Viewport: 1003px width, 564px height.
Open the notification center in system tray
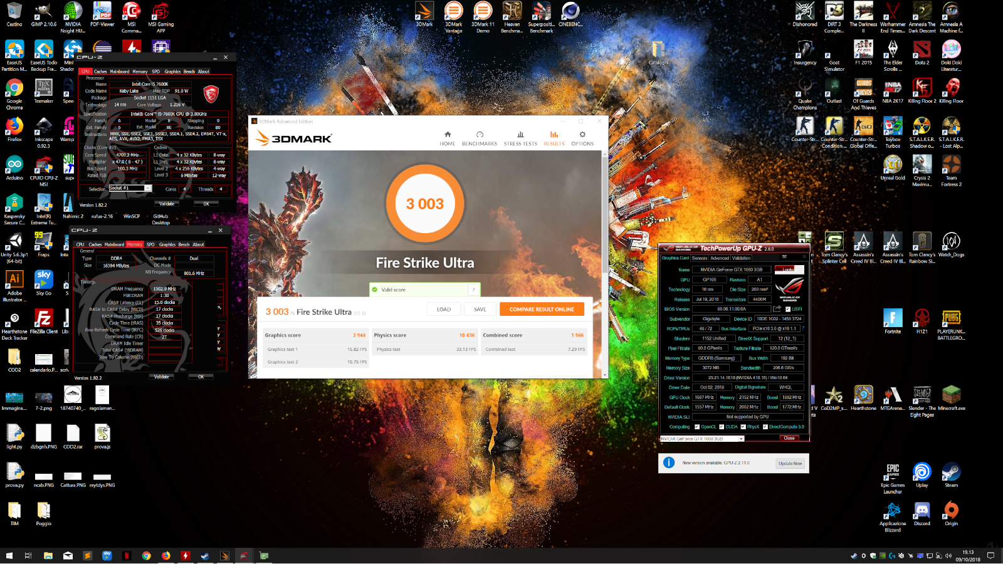point(990,555)
